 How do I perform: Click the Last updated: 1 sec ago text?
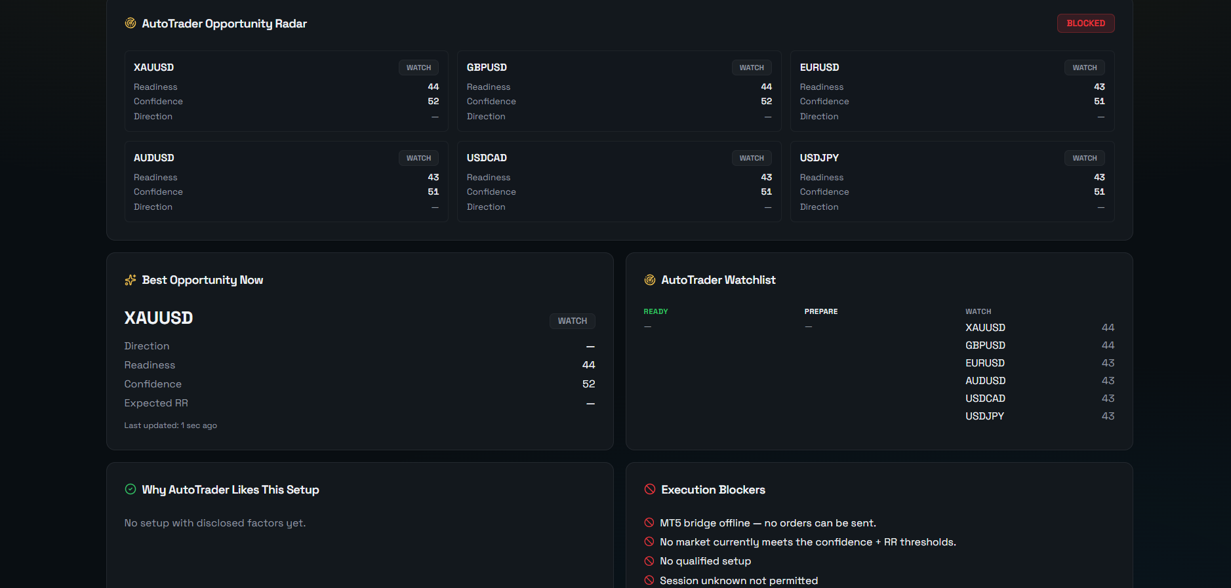(171, 425)
